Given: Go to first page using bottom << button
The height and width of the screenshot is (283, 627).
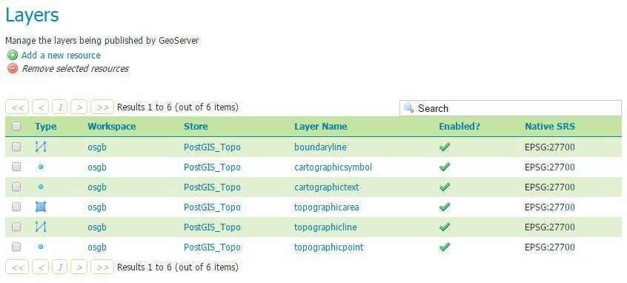Looking at the screenshot, I should [17, 267].
